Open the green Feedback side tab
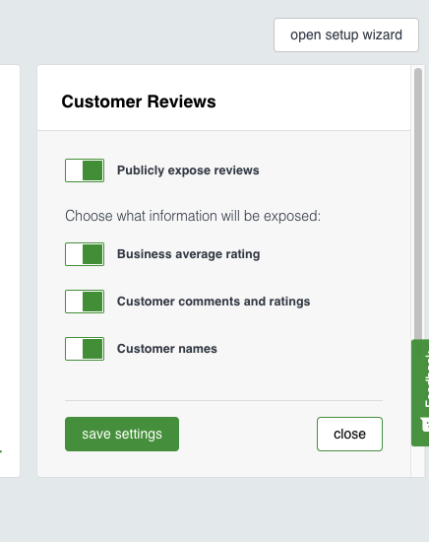The width and height of the screenshot is (429, 542). click(x=420, y=392)
